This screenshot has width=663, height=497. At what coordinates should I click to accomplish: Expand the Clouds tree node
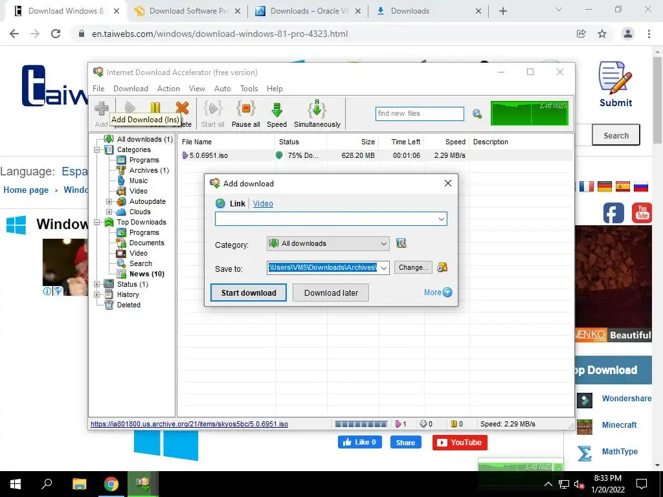(x=109, y=212)
